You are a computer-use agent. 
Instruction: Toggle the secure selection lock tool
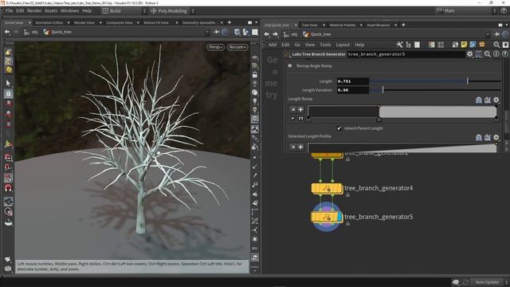[9, 94]
